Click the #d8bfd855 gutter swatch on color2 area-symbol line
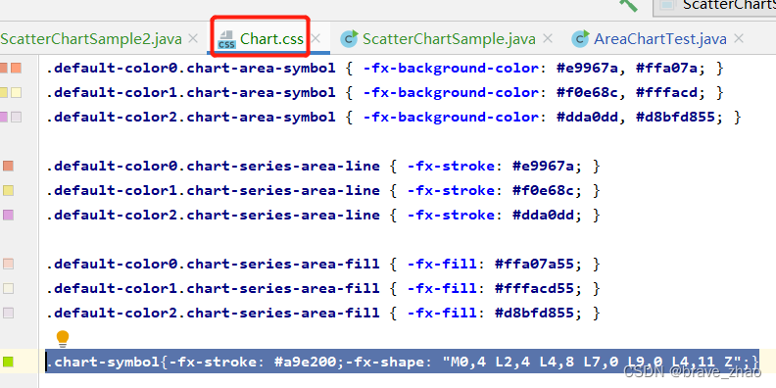This screenshot has height=388, width=776. point(17,117)
